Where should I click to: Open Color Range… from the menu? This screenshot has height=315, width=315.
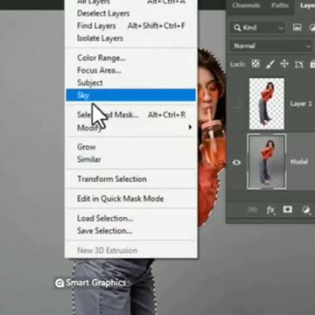coord(131,58)
